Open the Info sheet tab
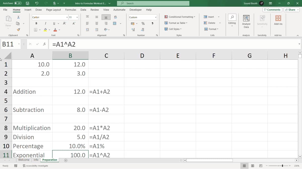Viewport: 302px width, 169px height. [36, 160]
